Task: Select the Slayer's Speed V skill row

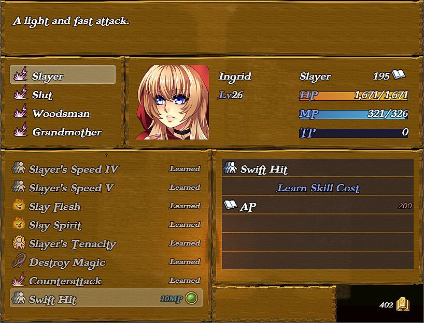Action: [x=106, y=187]
